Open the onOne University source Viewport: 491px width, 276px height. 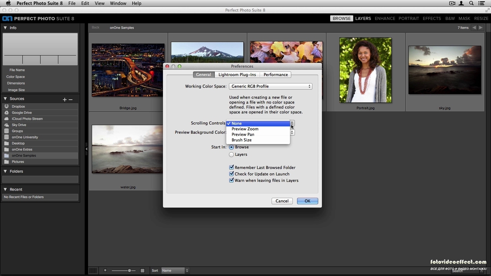[40, 137]
